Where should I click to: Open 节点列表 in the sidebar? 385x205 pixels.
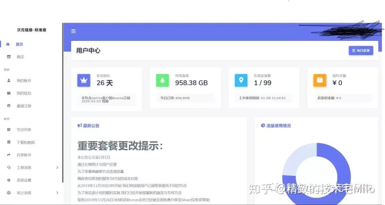tap(24, 130)
